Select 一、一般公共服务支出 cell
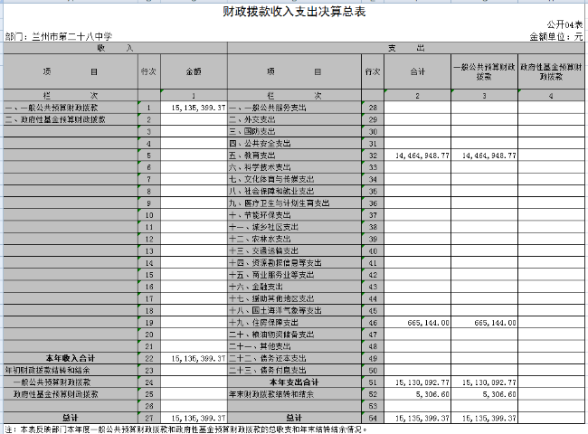This screenshot has height=434, width=588. point(294,108)
